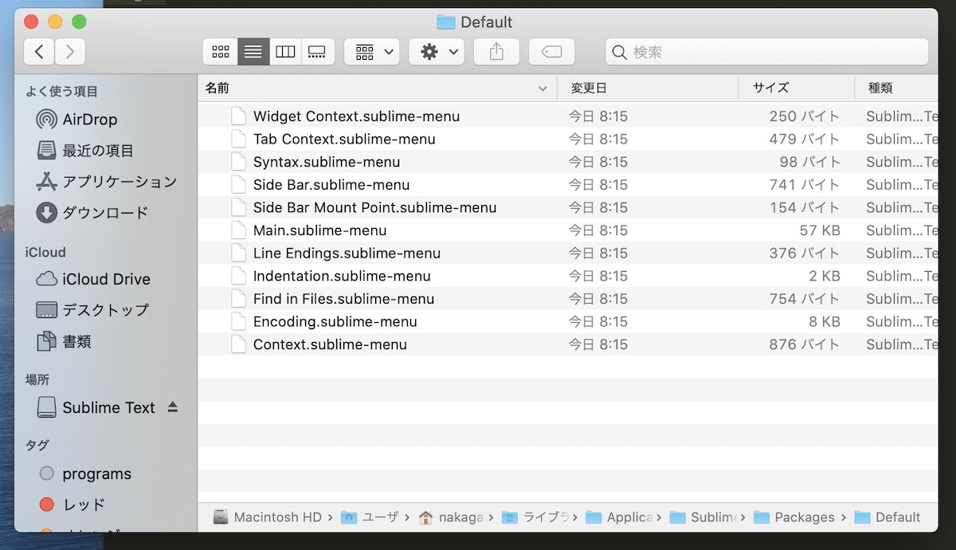Focus the 検索 search field
The width and height of the screenshot is (956, 550).
766,52
